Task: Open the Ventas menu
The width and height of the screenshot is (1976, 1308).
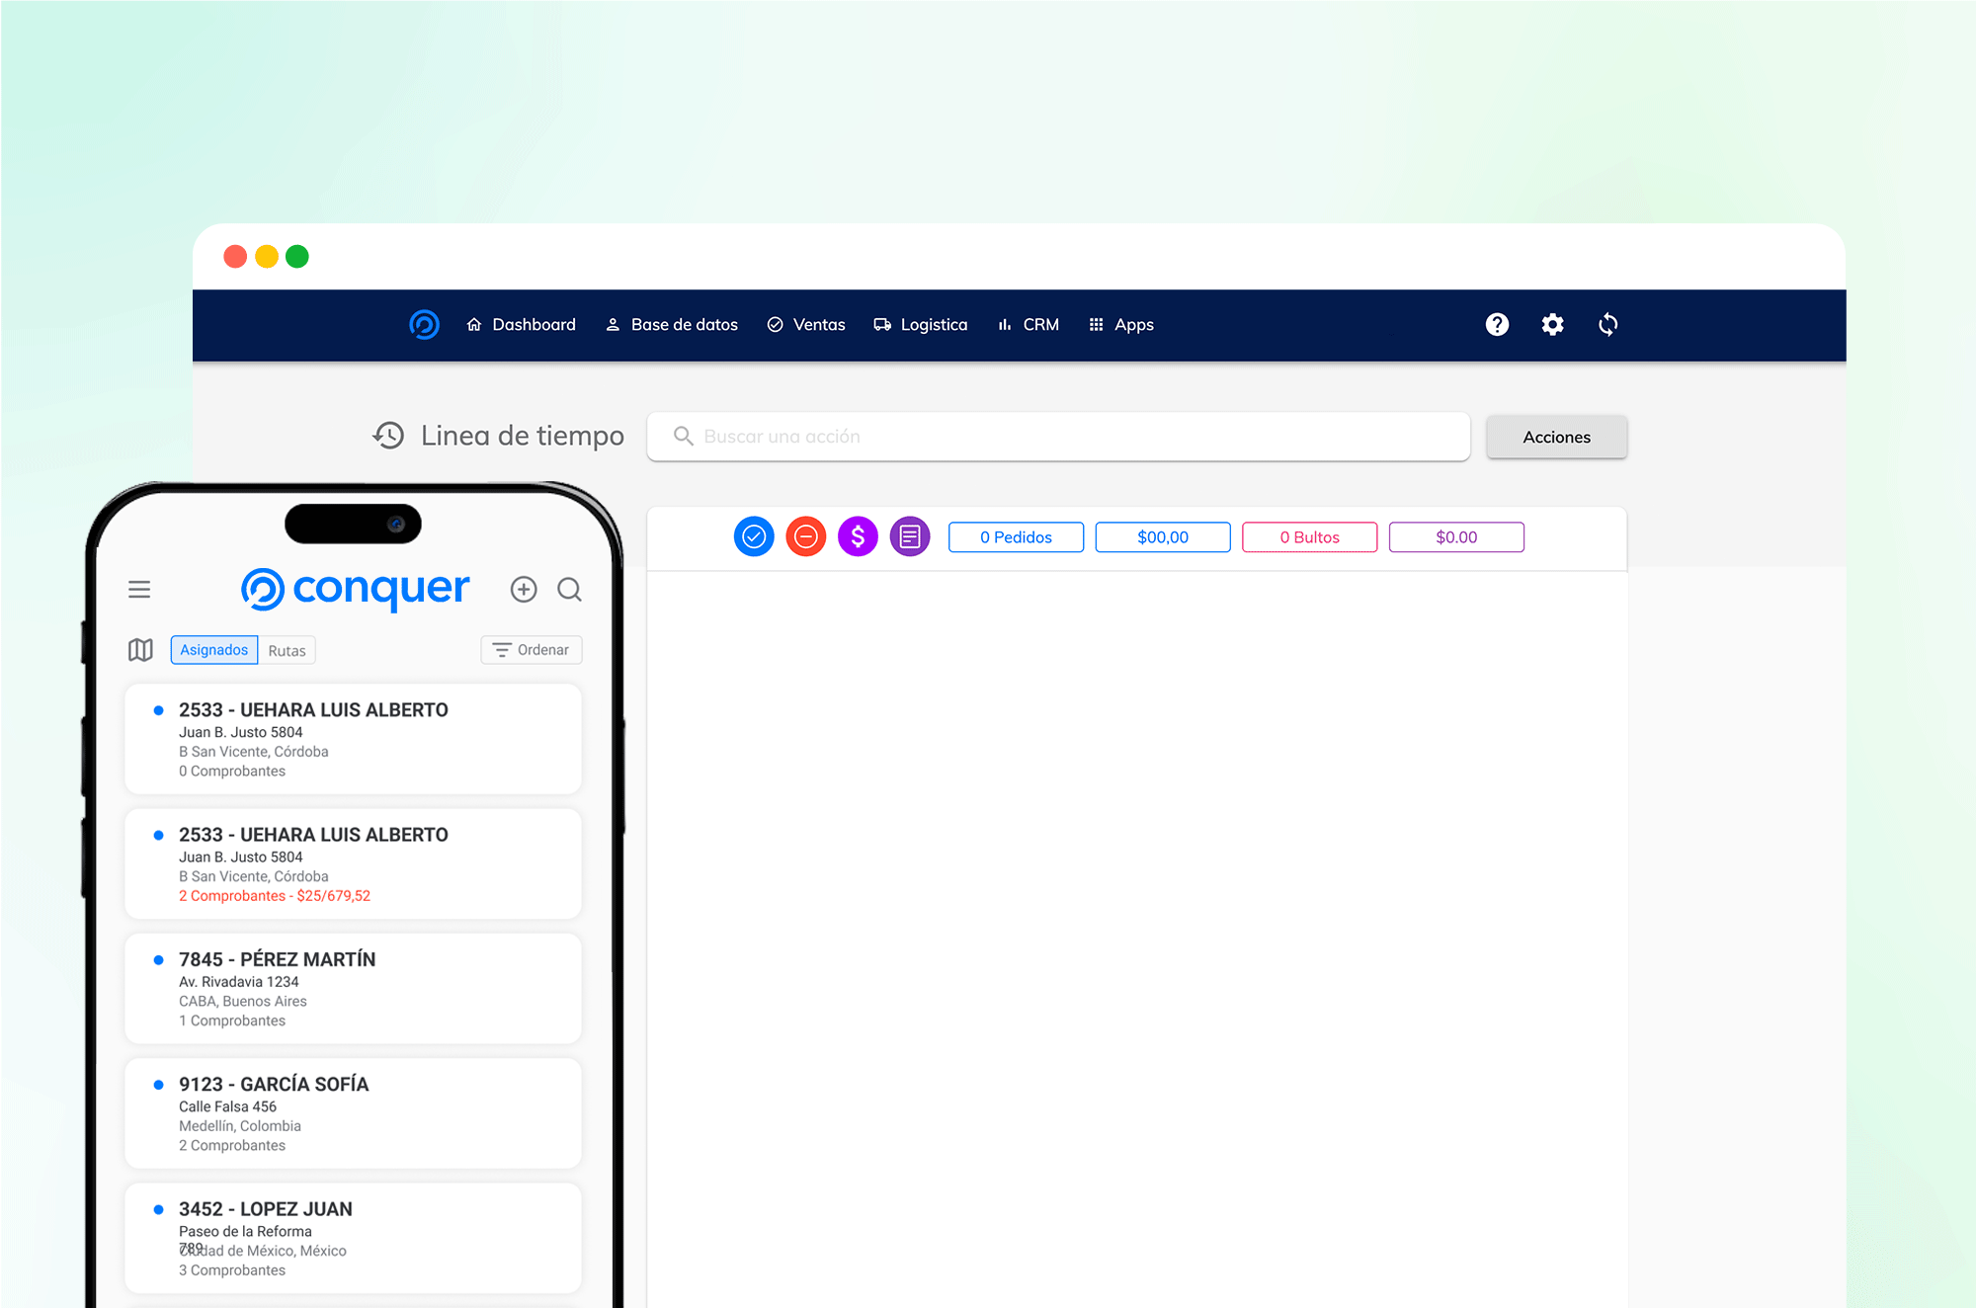Action: [806, 324]
